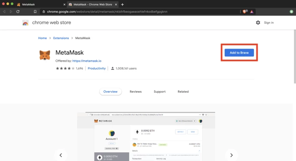Open Brave Shields lion icon
Viewport: 296px width, 161px height.
coord(245,12)
